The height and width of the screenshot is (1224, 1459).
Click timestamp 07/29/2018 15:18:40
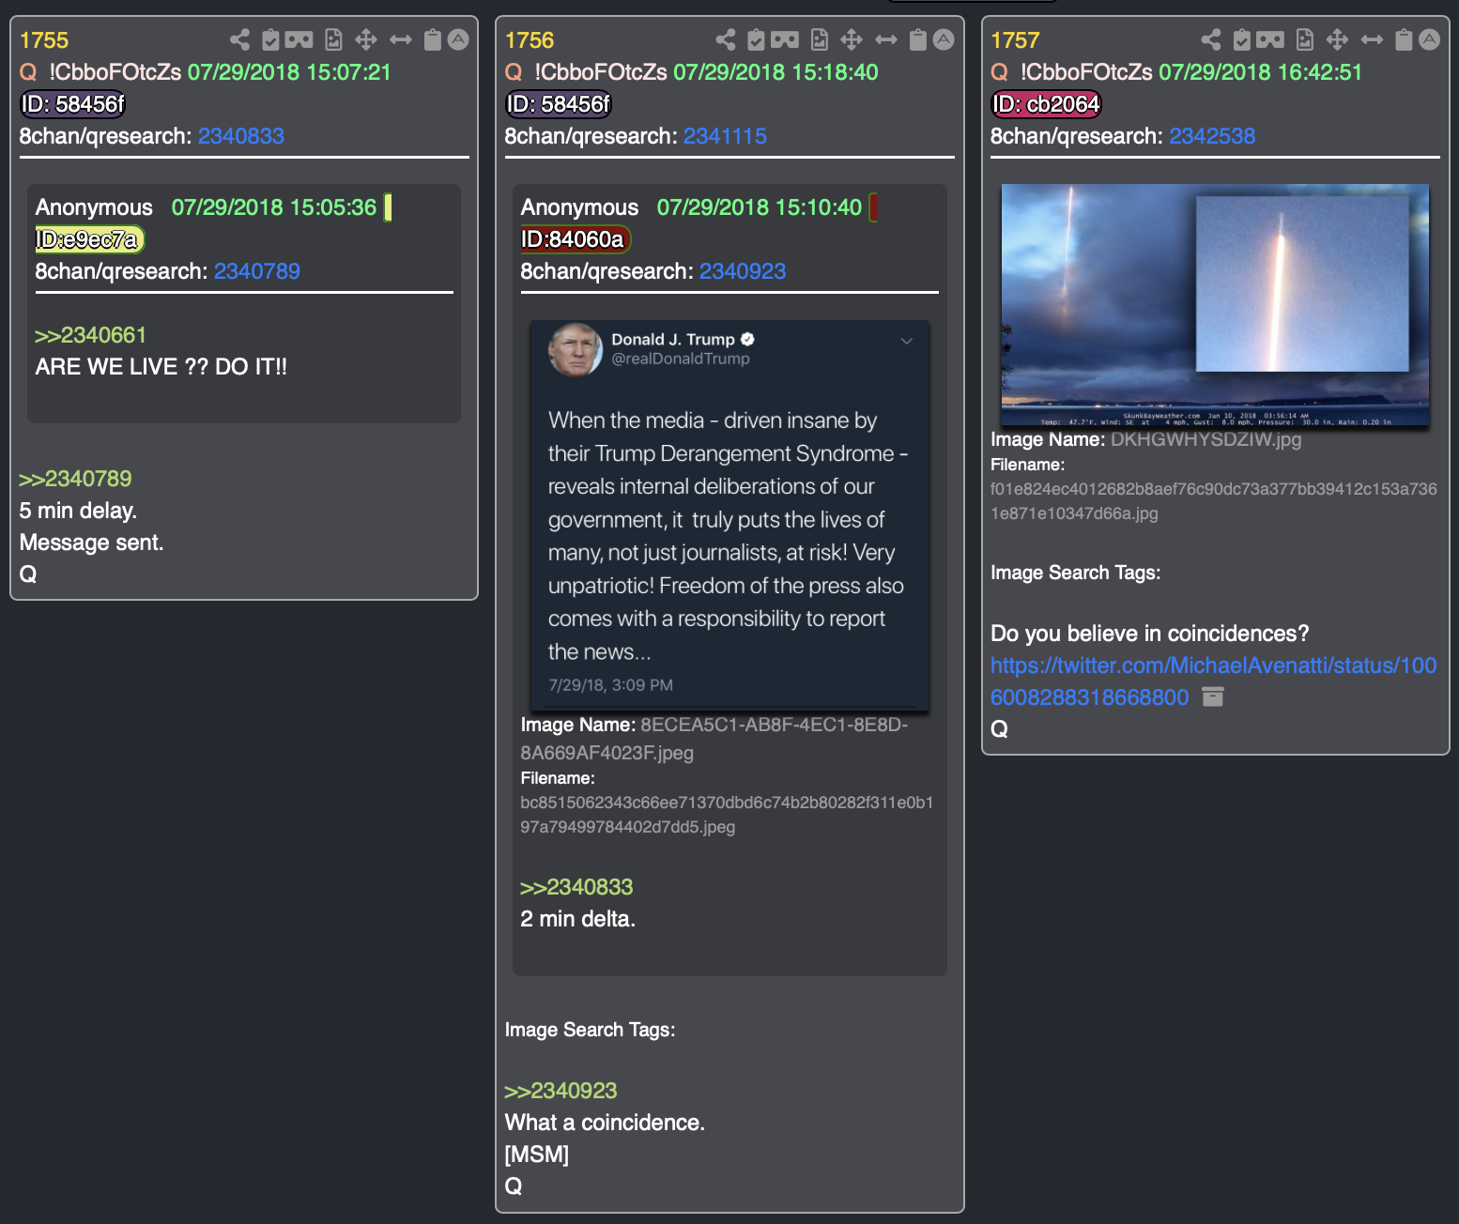(x=776, y=72)
